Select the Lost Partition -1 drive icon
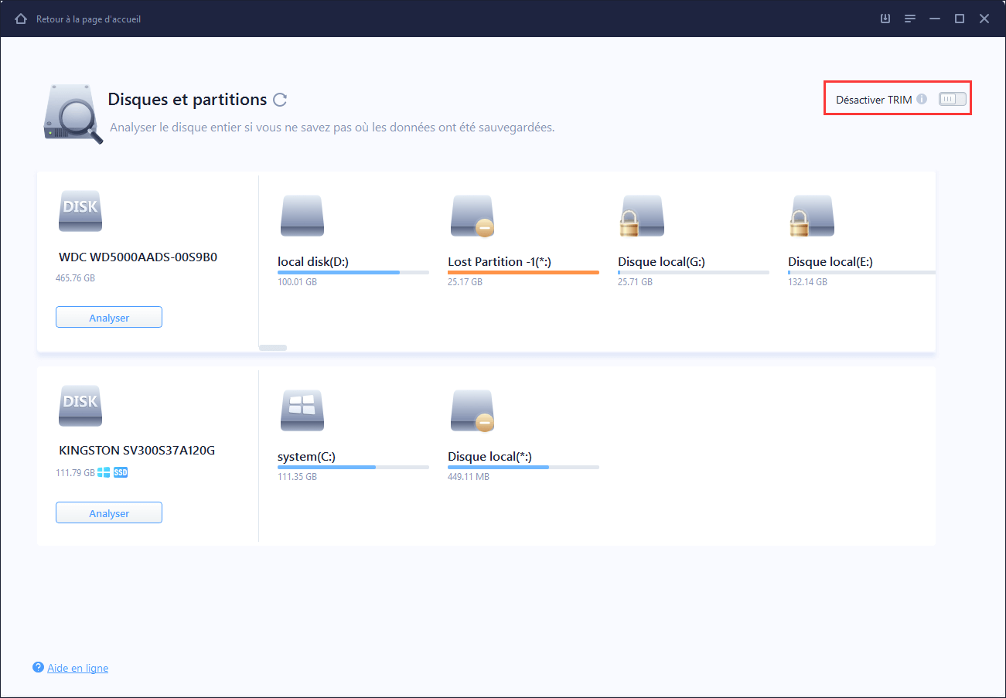The image size is (1006, 698). click(472, 216)
